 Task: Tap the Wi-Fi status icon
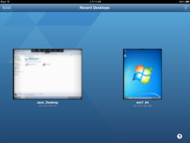[x=8, y=2]
